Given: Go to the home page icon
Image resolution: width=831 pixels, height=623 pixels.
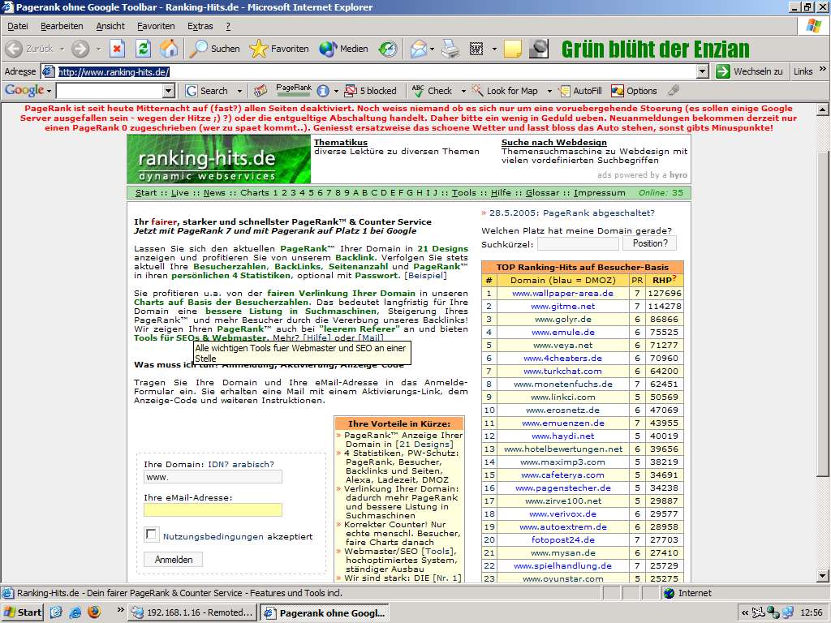Looking at the screenshot, I should pyautogui.click(x=169, y=49).
